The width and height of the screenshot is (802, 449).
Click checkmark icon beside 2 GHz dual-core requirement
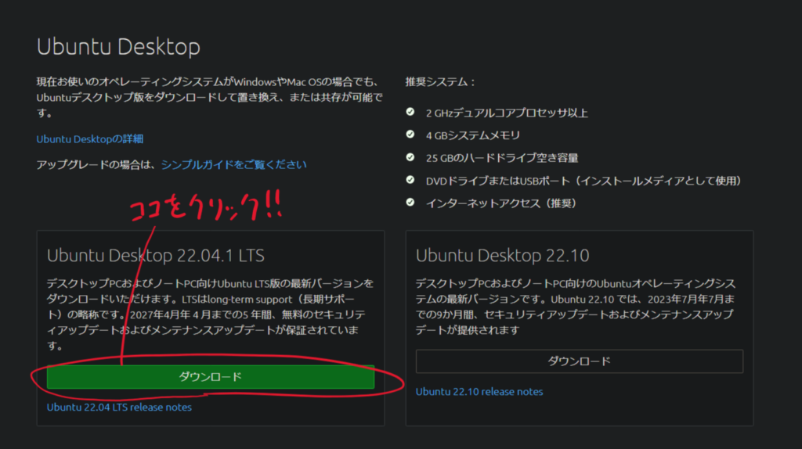[410, 112]
